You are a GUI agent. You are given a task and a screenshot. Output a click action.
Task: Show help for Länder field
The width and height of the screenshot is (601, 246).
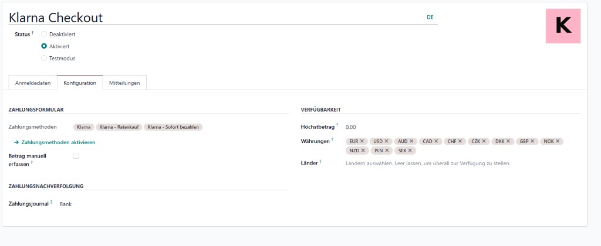pos(320,162)
